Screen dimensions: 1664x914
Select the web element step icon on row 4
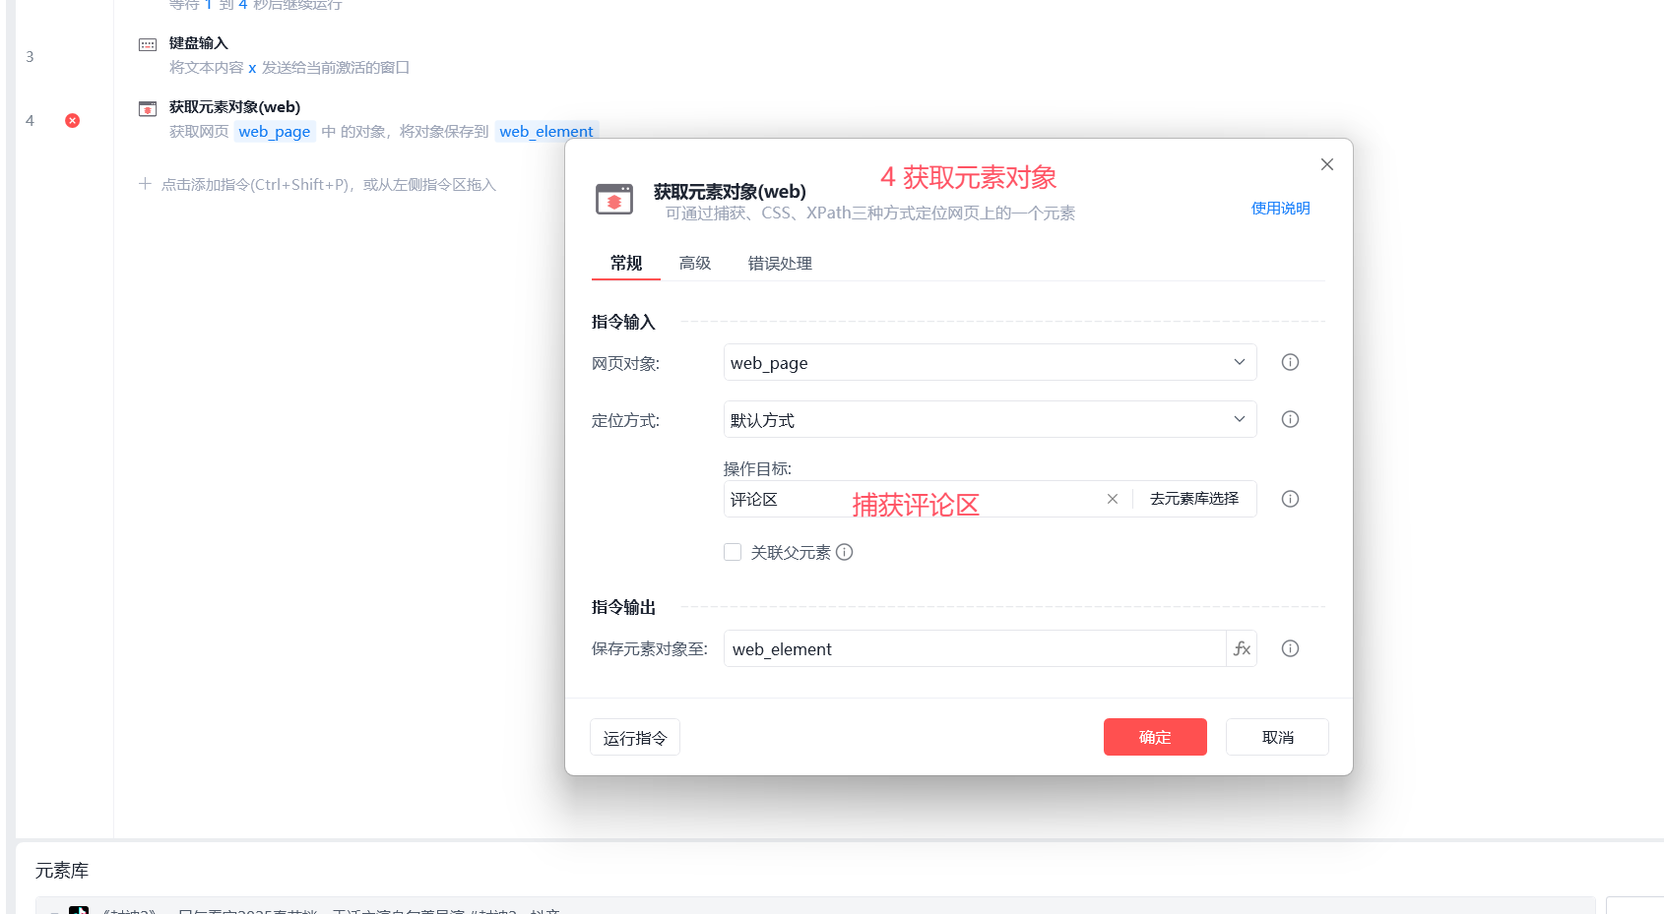point(148,108)
